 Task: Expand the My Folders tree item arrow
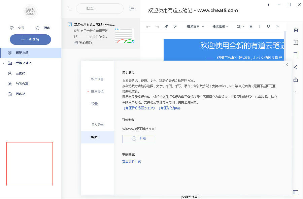tap(3, 63)
